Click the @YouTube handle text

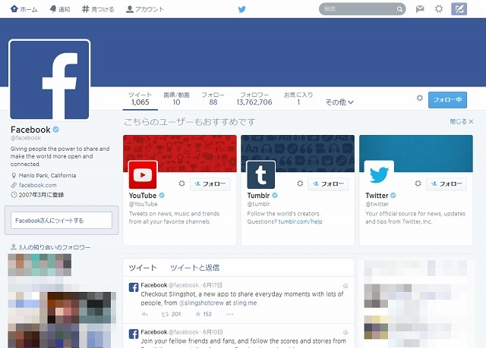tap(144, 204)
